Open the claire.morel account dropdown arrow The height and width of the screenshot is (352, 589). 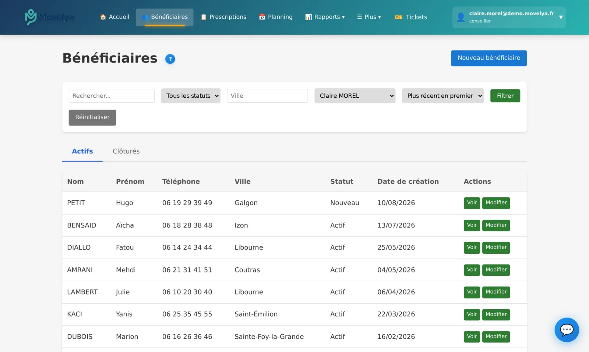pos(561,17)
